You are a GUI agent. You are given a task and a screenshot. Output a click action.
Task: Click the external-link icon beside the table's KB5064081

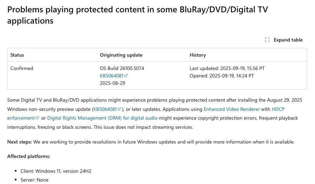(x=126, y=76)
